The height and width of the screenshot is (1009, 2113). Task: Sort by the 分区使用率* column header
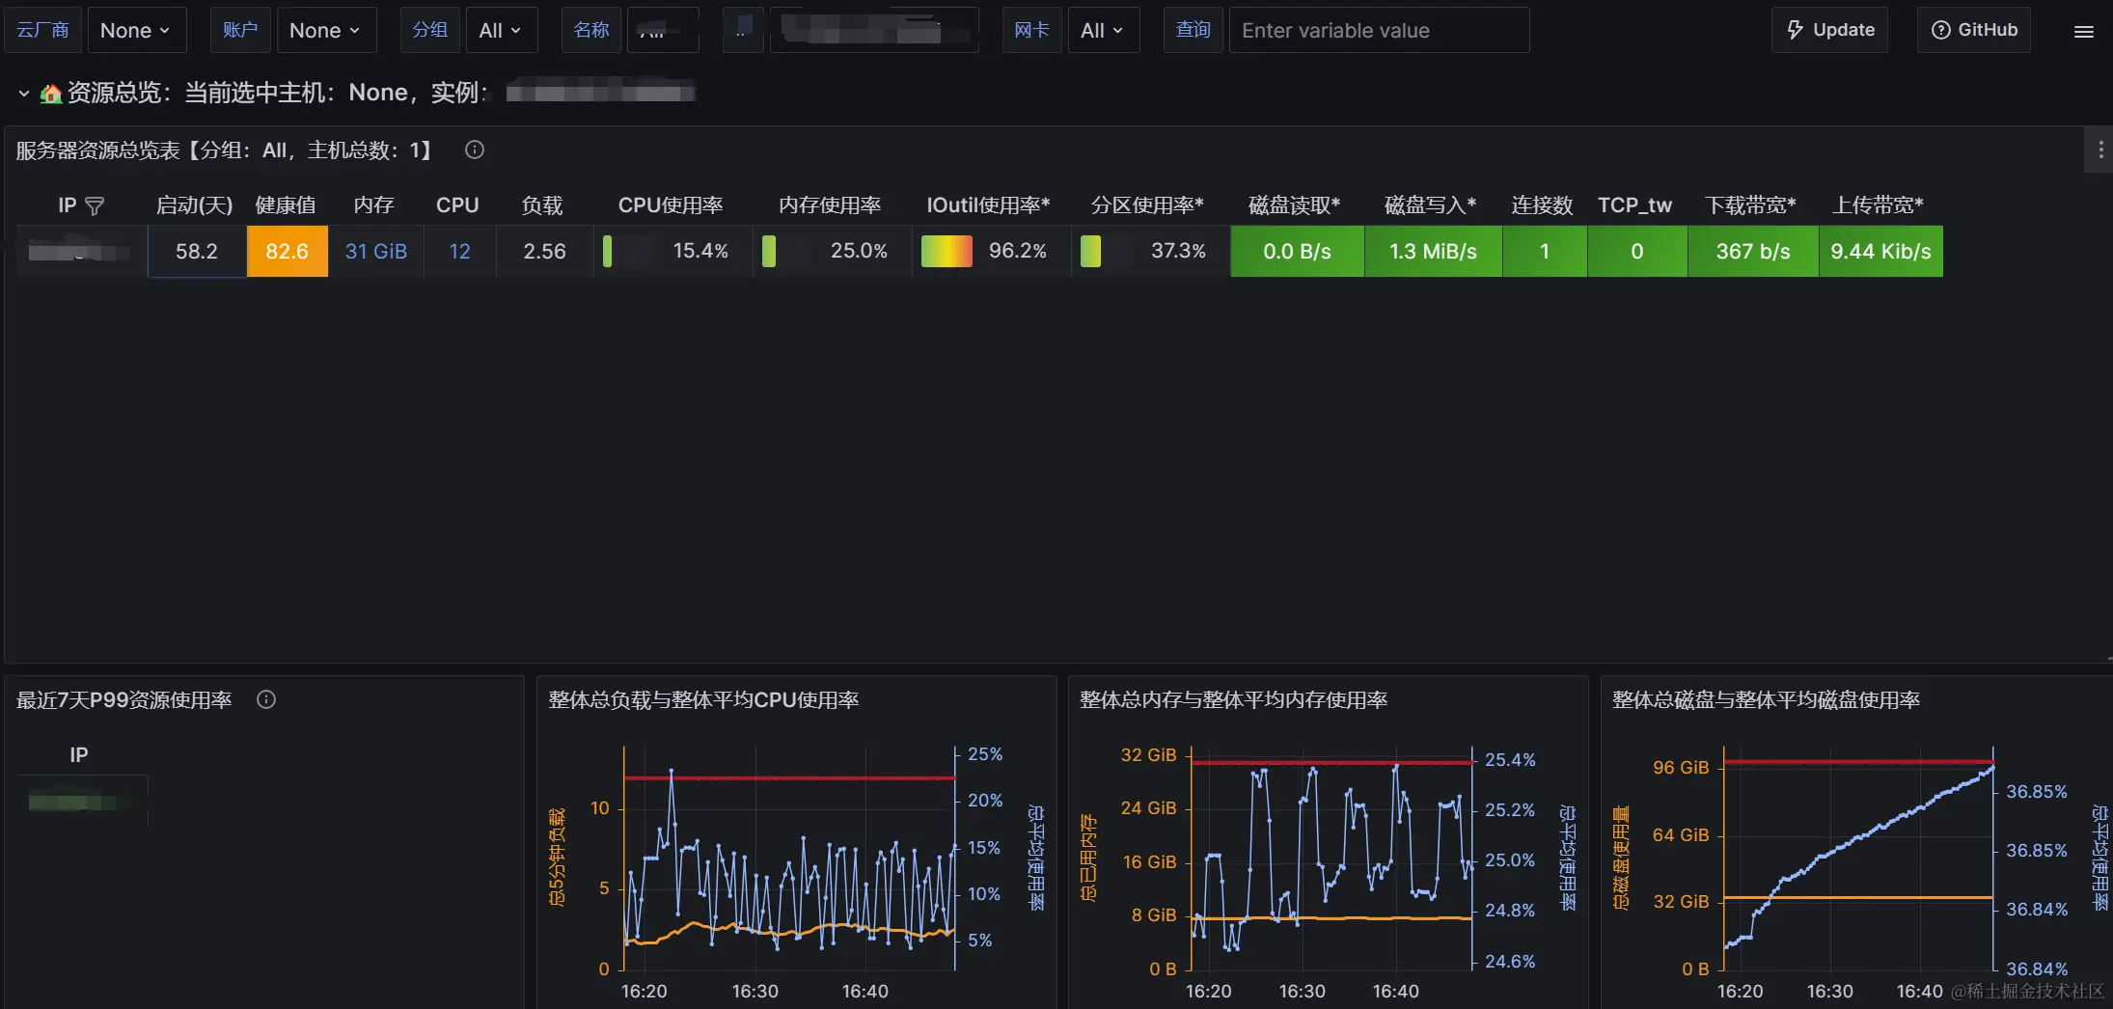1147,205
